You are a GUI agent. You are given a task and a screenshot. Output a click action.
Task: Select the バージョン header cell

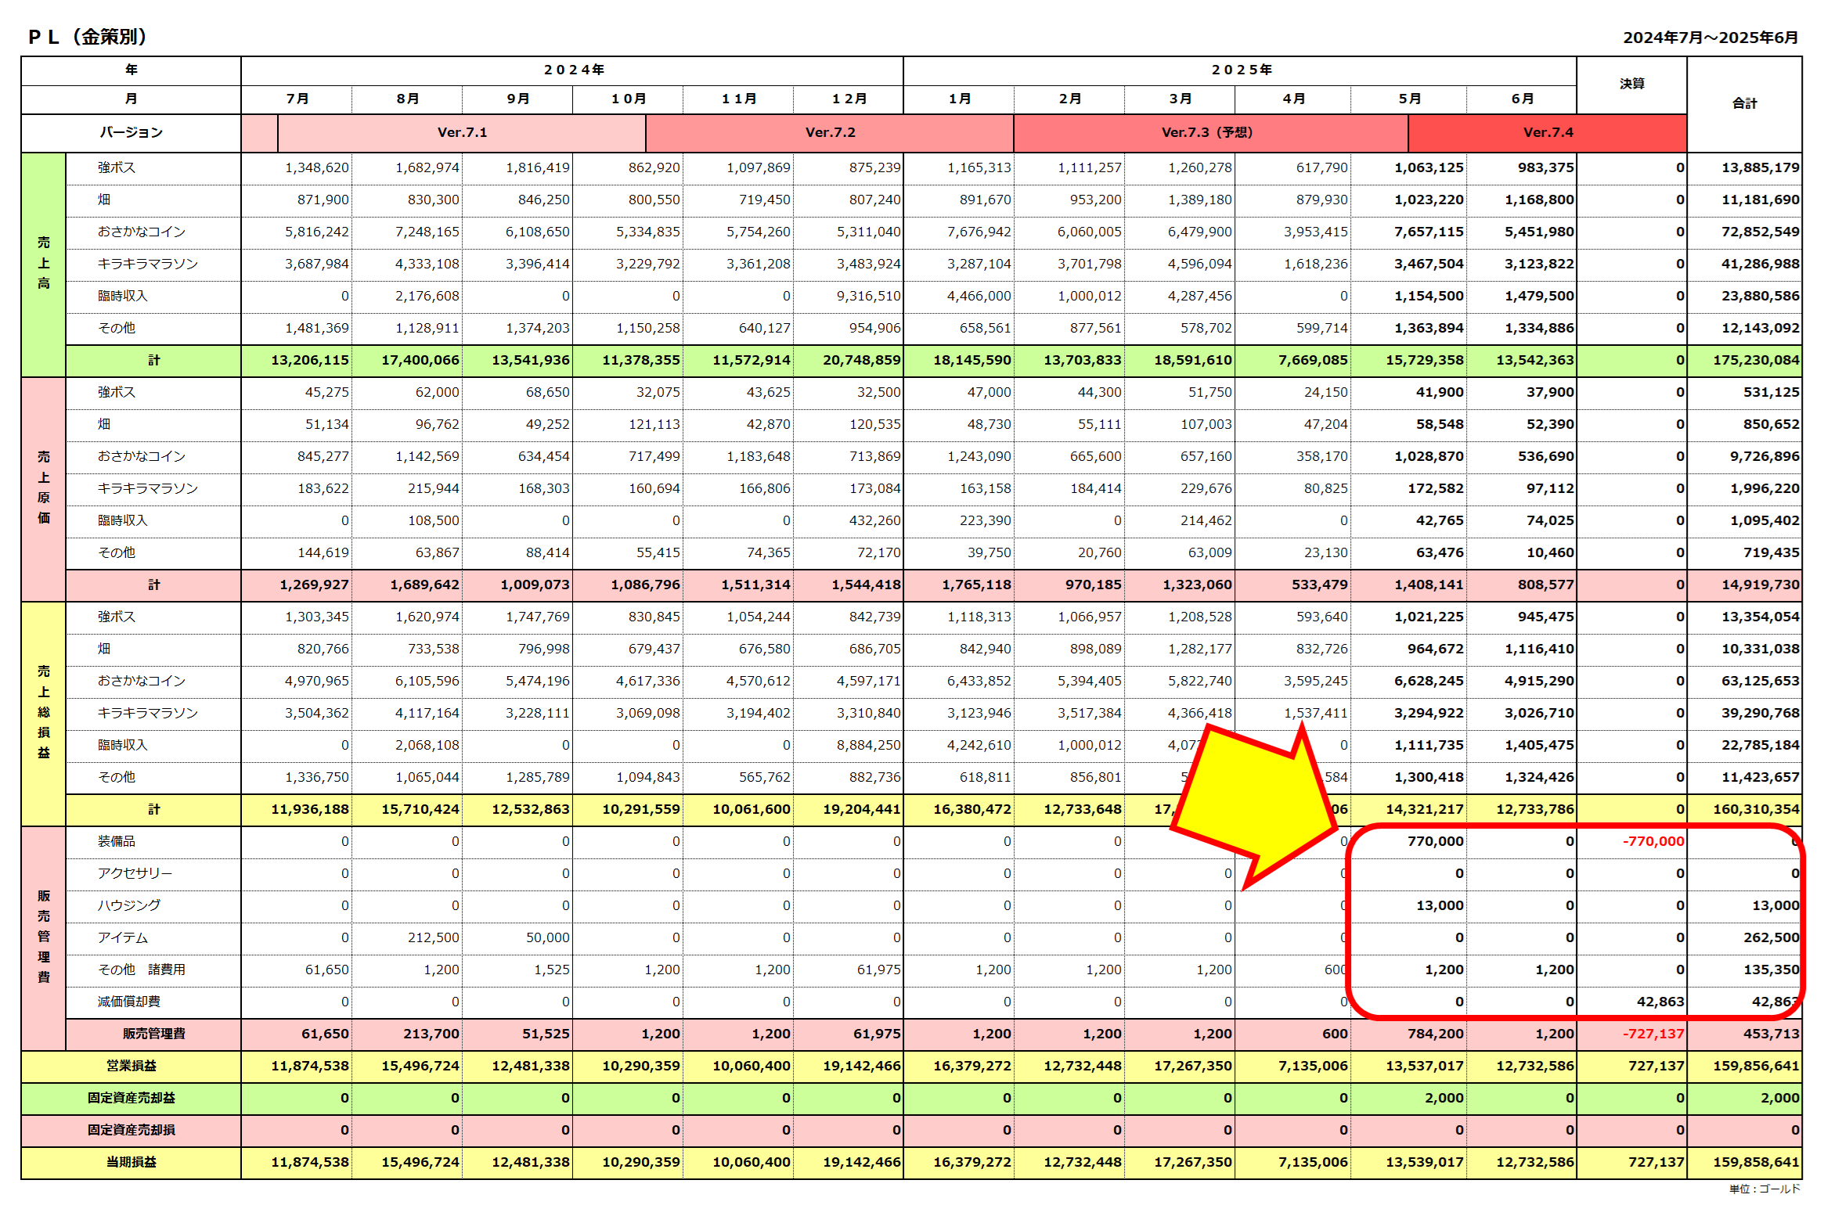pyautogui.click(x=131, y=132)
